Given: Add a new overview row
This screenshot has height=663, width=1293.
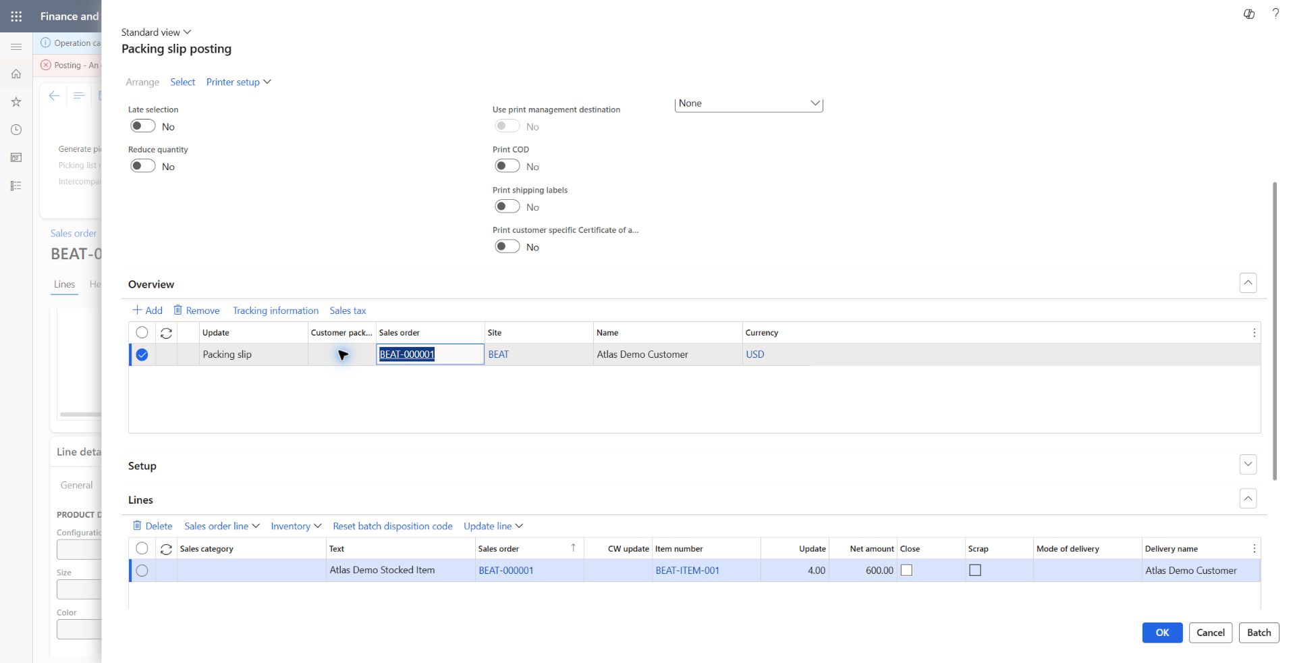Looking at the screenshot, I should pos(147,311).
